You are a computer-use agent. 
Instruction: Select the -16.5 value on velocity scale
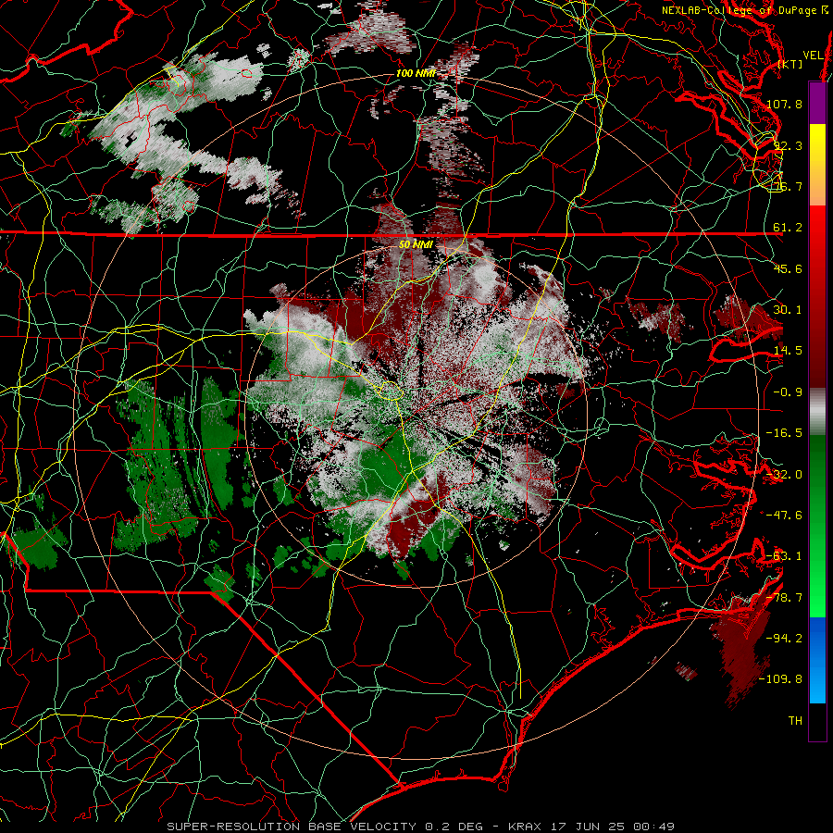point(784,433)
